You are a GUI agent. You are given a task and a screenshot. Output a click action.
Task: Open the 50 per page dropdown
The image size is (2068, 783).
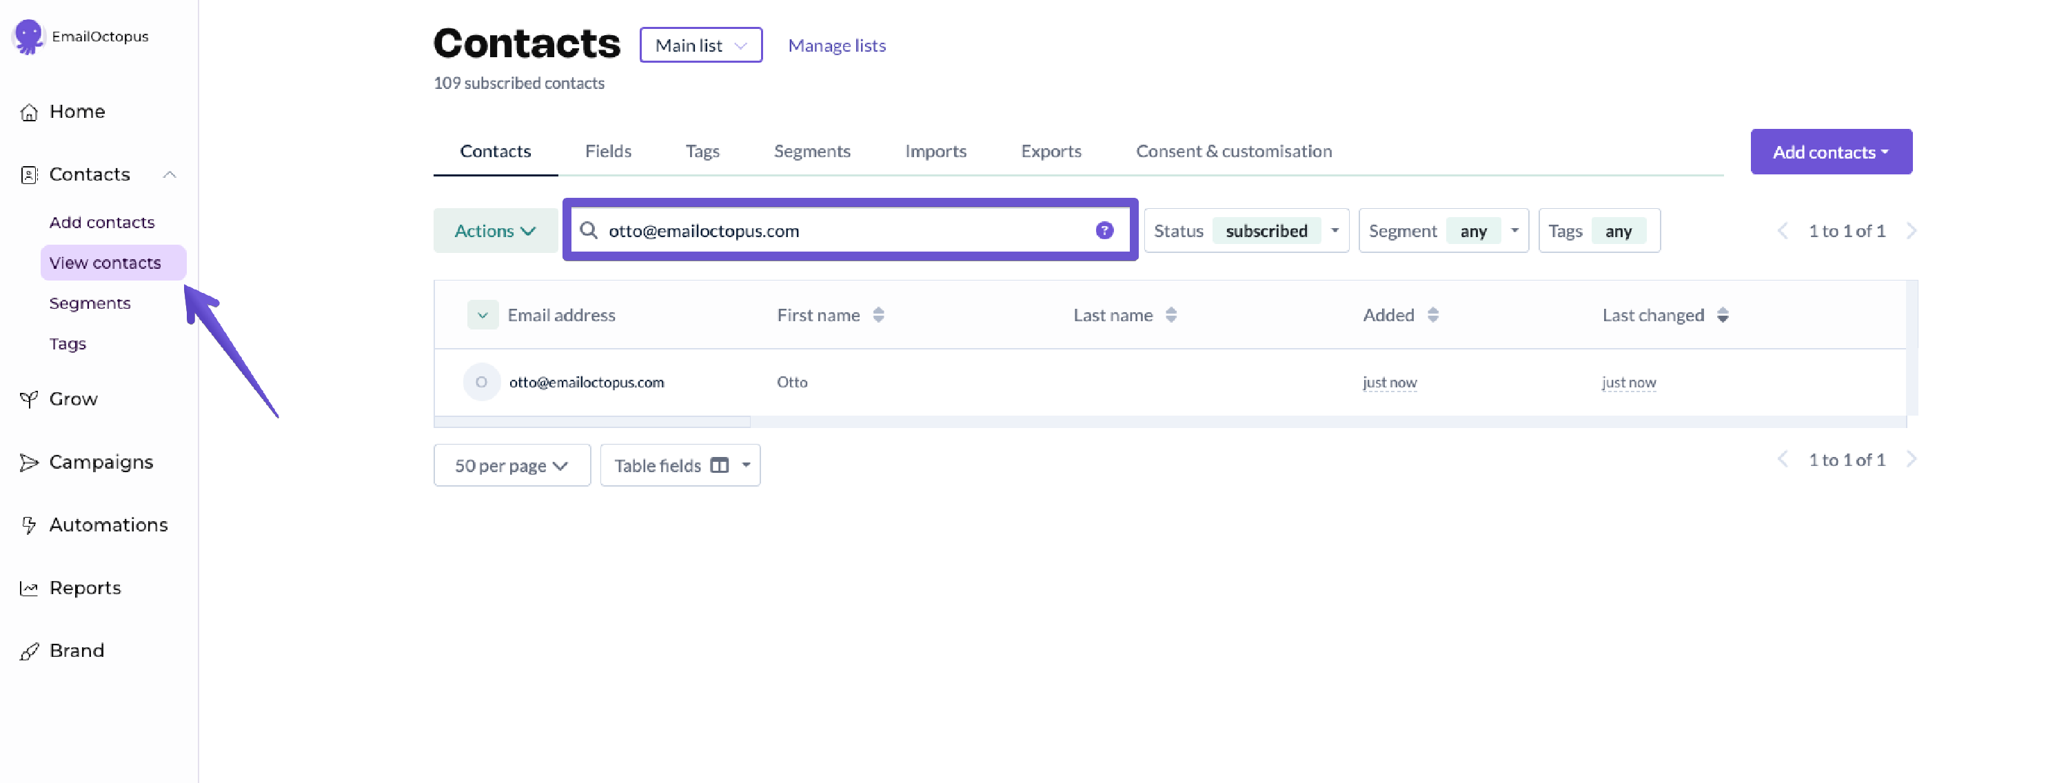511,465
